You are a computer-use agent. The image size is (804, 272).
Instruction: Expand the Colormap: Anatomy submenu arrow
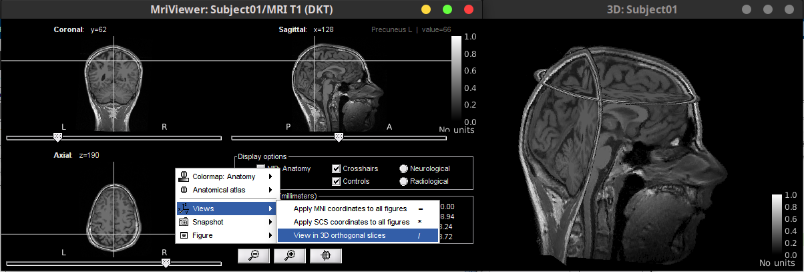270,176
